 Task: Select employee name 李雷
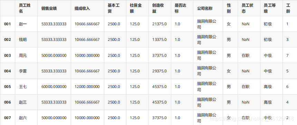(23, 71)
